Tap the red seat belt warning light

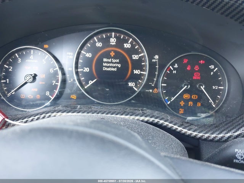pos(189,67)
